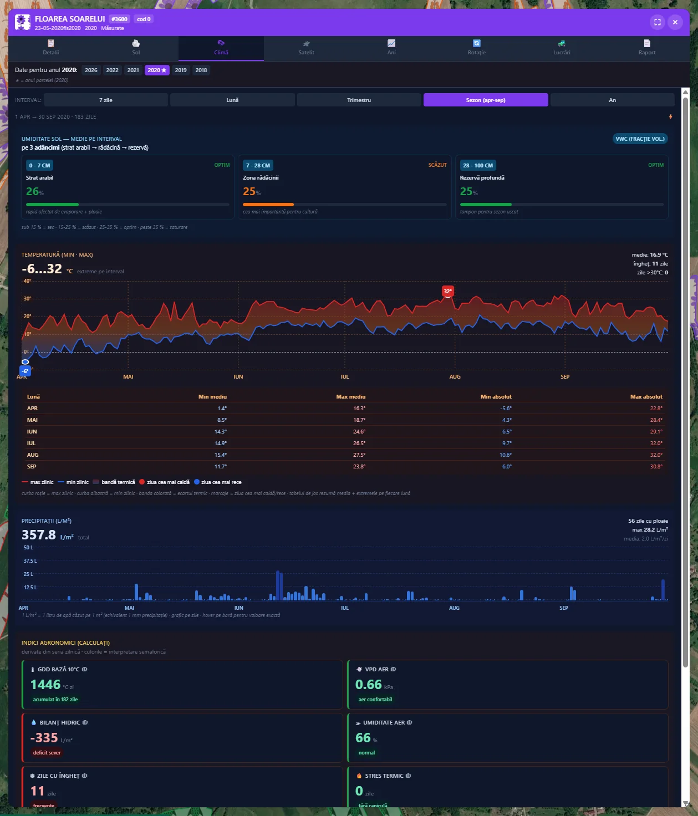This screenshot has height=816, width=698.
Task: Open the Sol tab icon
Action: [x=136, y=43]
